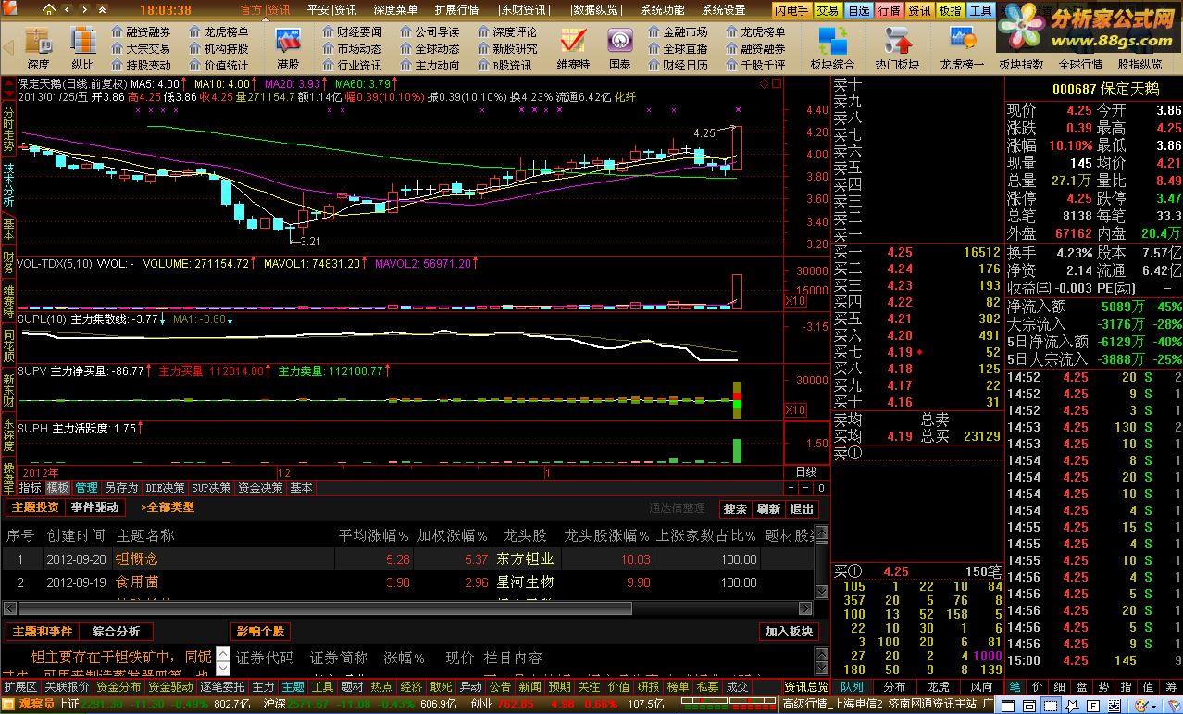The width and height of the screenshot is (1183, 714).
Task: Open 市场动态 toolbar link
Action: point(352,48)
